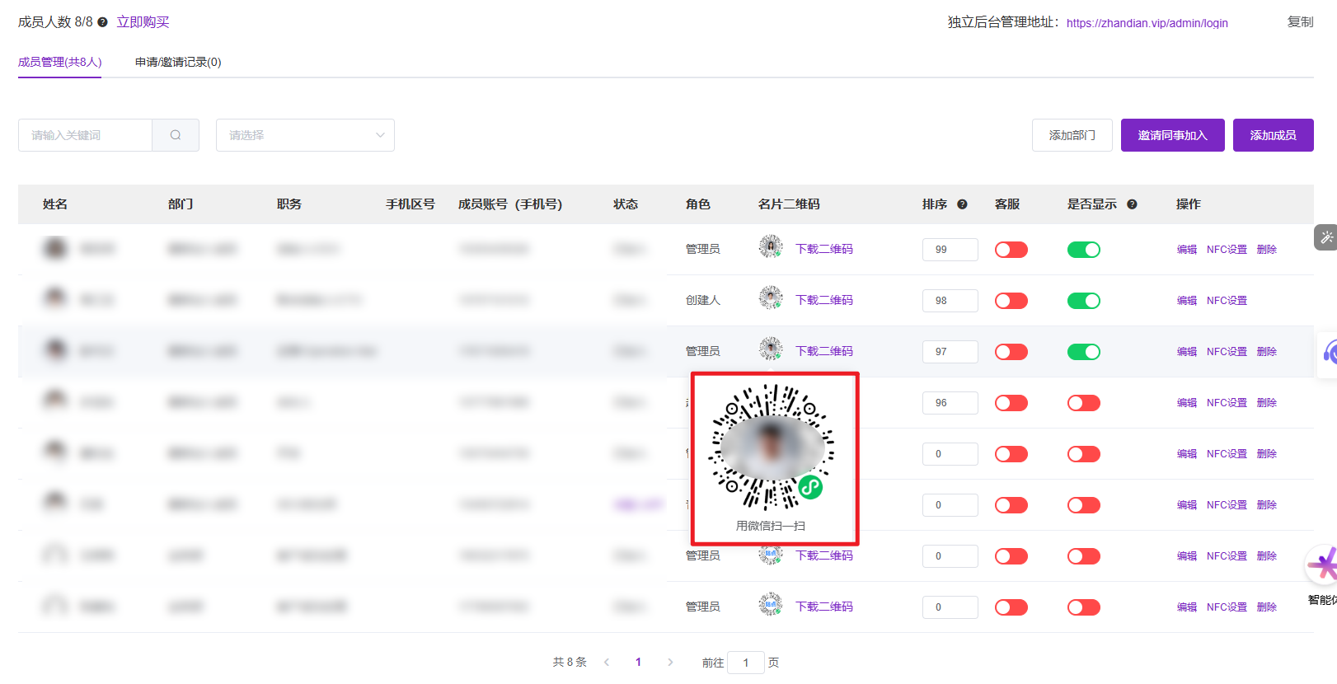
Task: Click 下载二维码 in the sort 97 row
Action: tap(824, 351)
